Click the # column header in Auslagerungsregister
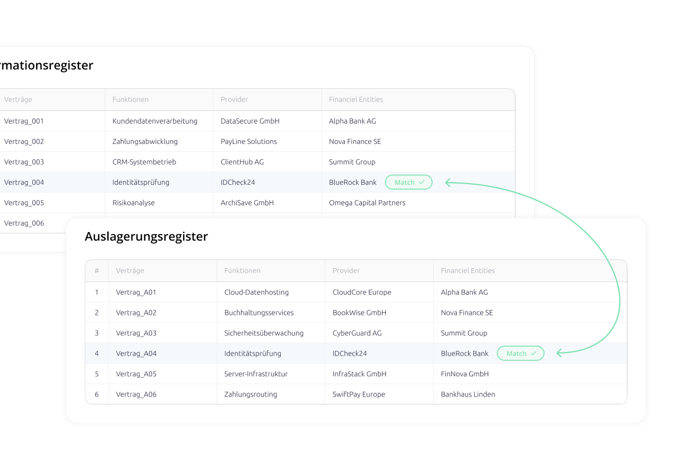The image size is (675, 465). point(97,271)
